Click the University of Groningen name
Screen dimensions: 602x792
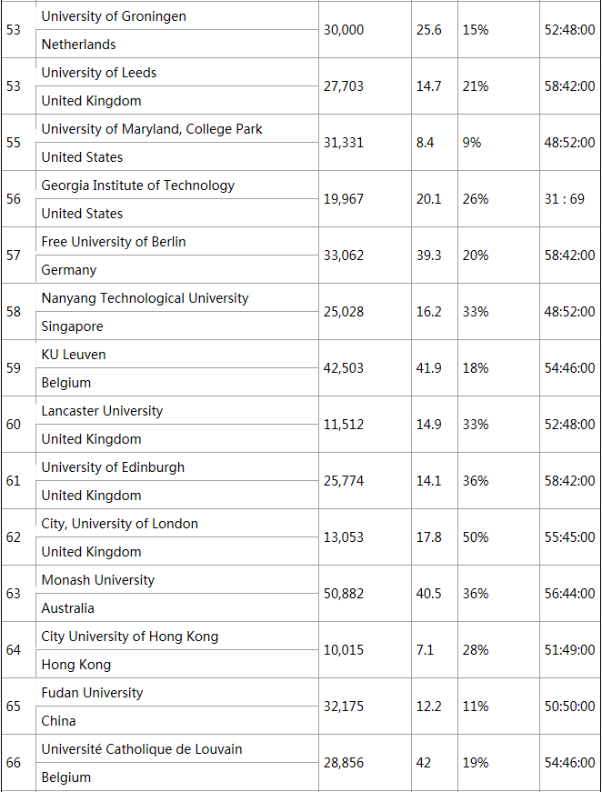(114, 16)
